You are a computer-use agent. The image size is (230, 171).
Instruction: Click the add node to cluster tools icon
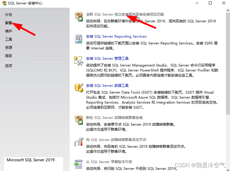(x=79, y=142)
